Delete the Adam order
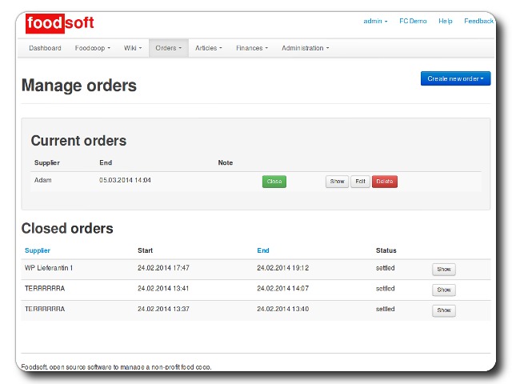 [385, 182]
